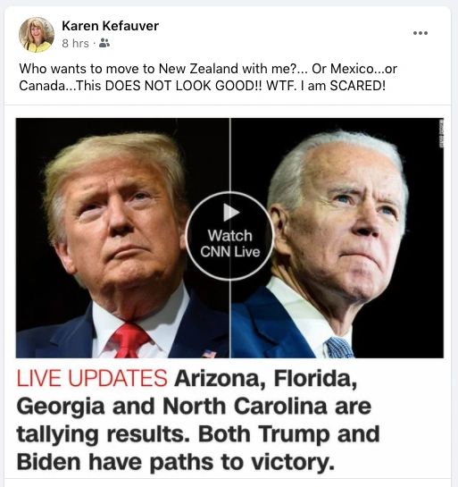This screenshot has height=487, width=458.
Task: Click the words "New Zealand" in the post
Action: tap(198, 69)
